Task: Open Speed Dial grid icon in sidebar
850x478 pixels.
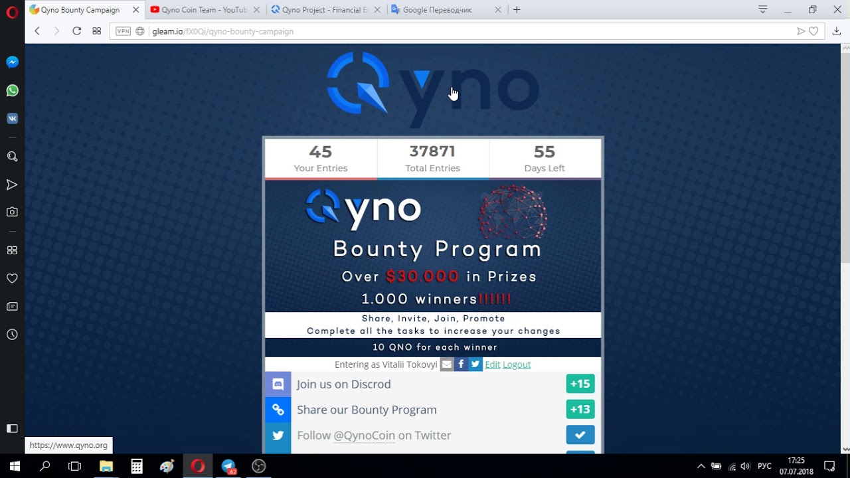Action: pos(12,250)
